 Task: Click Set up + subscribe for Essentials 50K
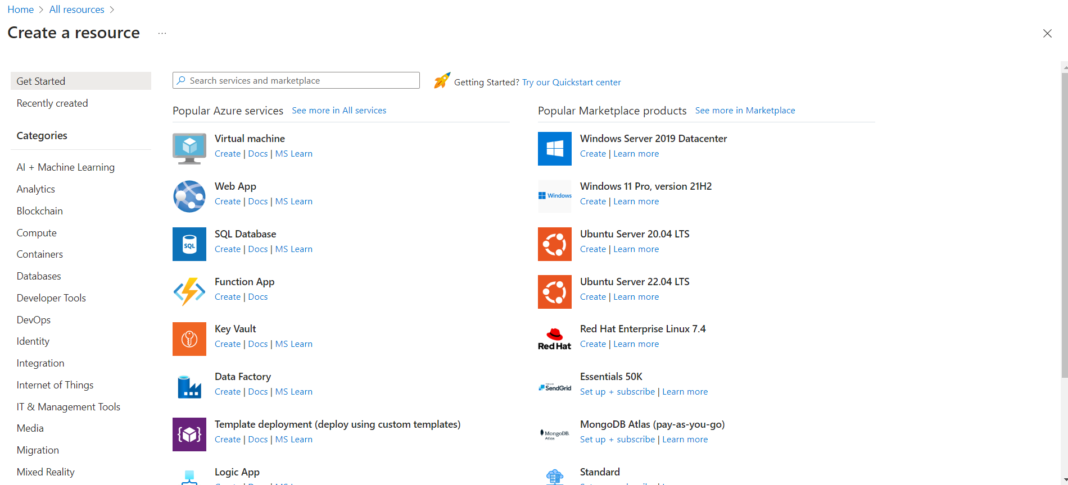(618, 392)
